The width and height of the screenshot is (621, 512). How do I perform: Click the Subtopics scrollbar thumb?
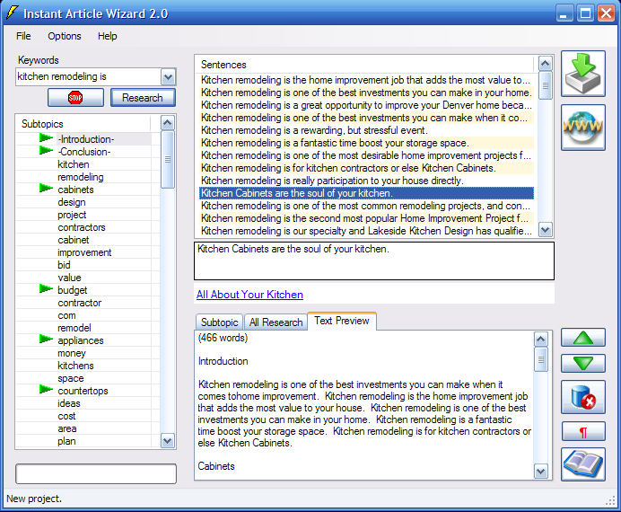168,159
